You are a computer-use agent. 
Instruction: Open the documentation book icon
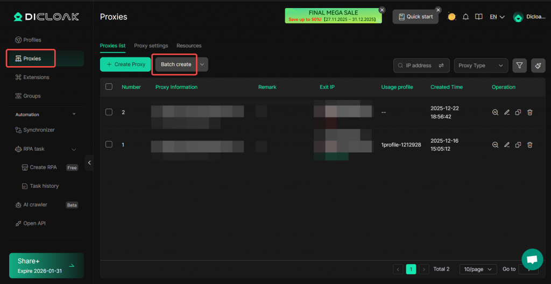[x=478, y=17]
